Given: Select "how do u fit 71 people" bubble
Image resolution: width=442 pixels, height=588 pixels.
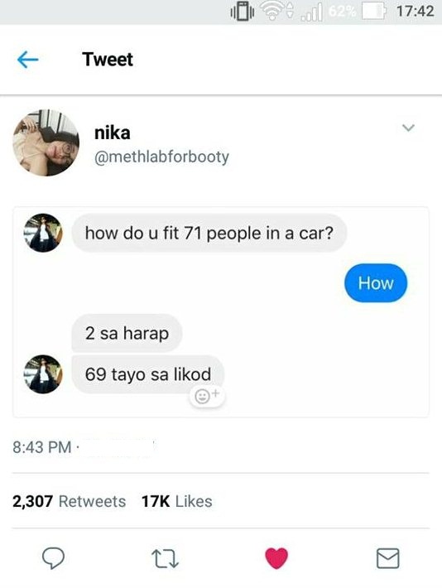Looking at the screenshot, I should click(x=209, y=233).
